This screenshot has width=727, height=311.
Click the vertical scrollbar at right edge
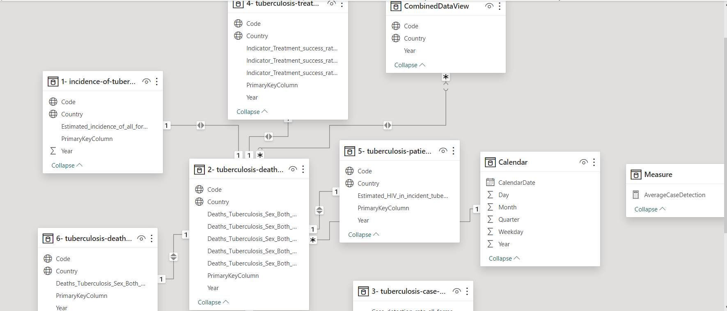(725, 135)
